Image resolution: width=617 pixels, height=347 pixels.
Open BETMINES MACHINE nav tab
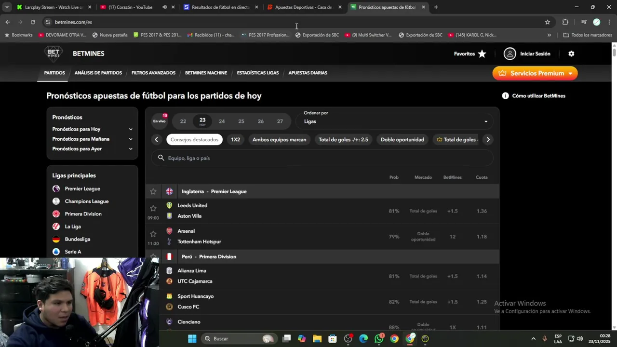pyautogui.click(x=206, y=73)
